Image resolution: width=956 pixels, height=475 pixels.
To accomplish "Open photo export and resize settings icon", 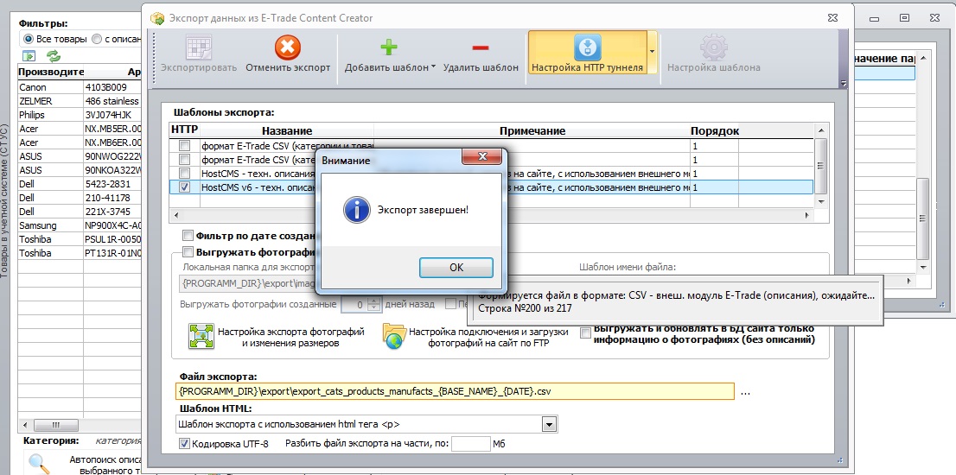I will tap(200, 337).
